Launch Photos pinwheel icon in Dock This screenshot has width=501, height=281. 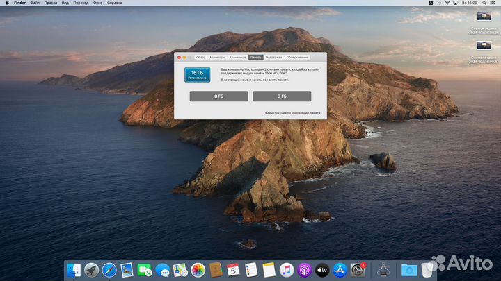[198, 270]
